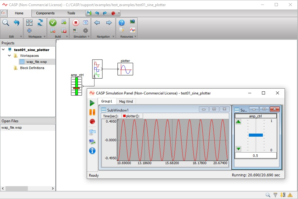Click the build icon with red X

64,30
